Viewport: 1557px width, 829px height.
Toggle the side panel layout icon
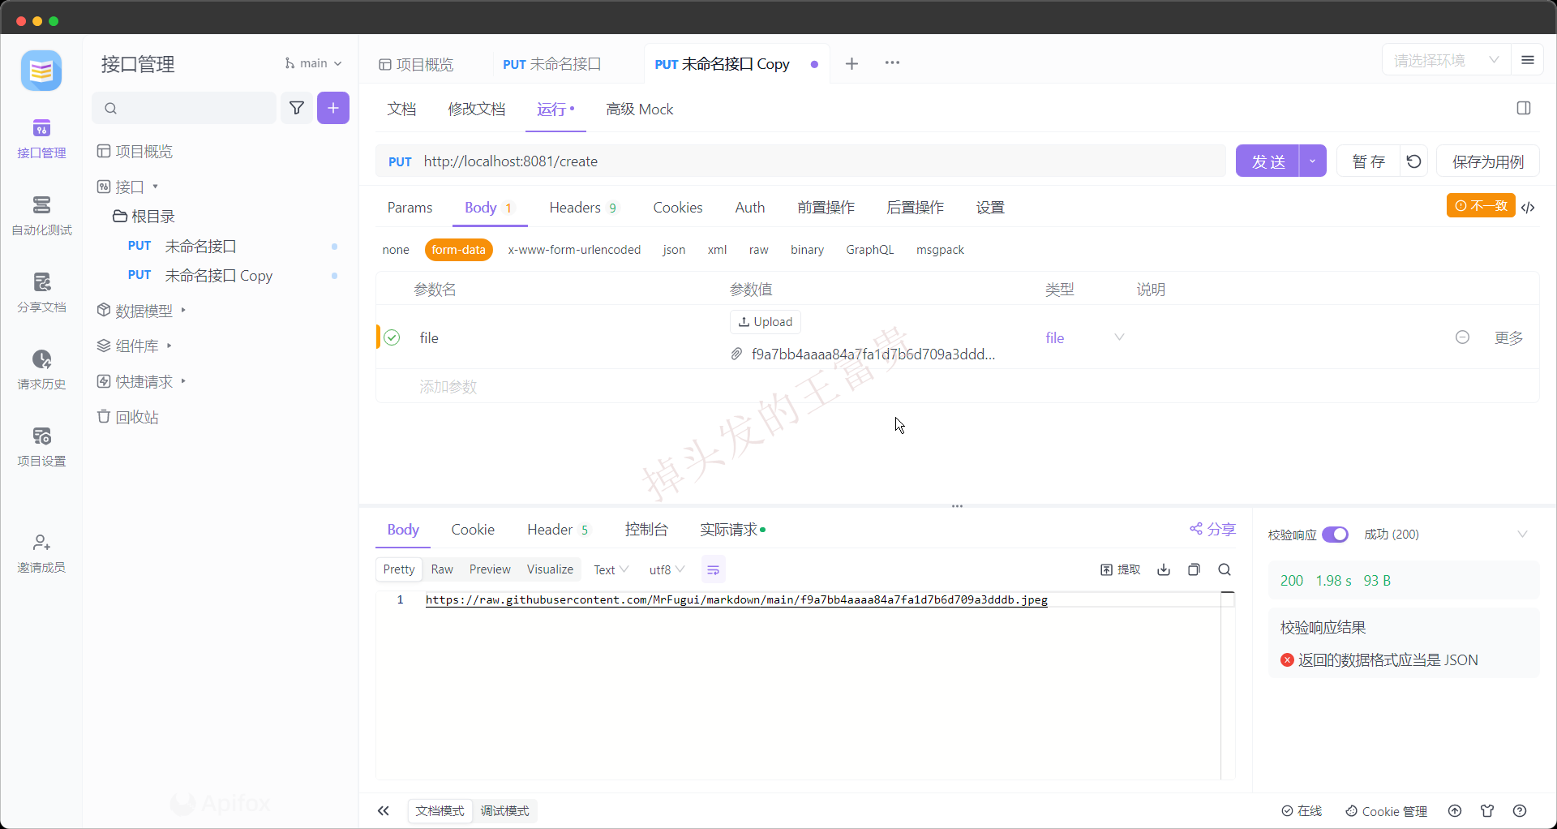pyautogui.click(x=1524, y=109)
